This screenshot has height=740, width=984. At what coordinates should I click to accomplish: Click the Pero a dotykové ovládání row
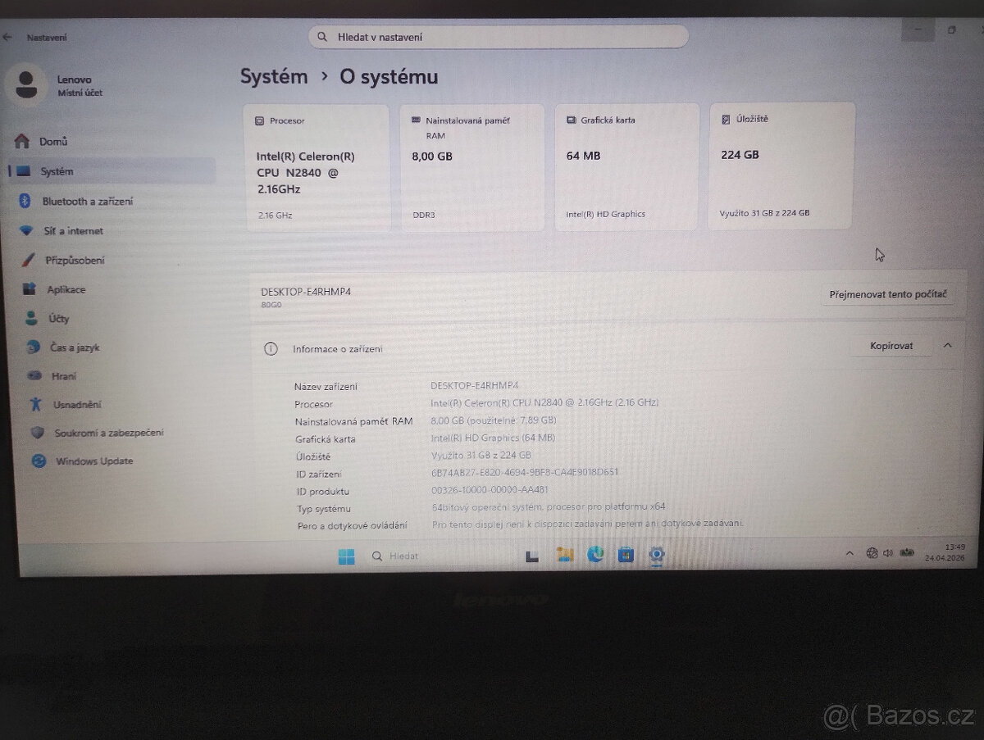coord(520,524)
